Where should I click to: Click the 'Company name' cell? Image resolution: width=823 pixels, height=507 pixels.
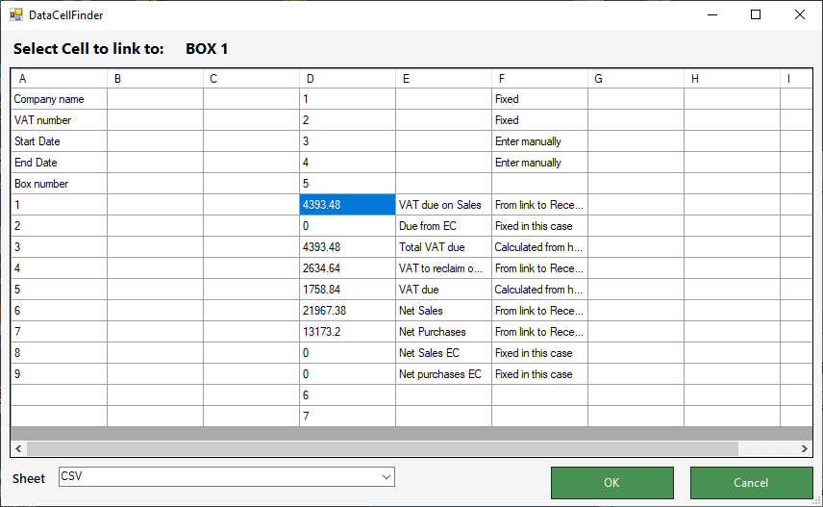59,99
